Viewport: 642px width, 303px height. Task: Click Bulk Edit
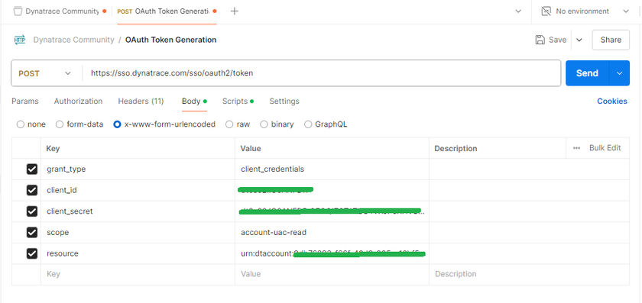tap(605, 148)
